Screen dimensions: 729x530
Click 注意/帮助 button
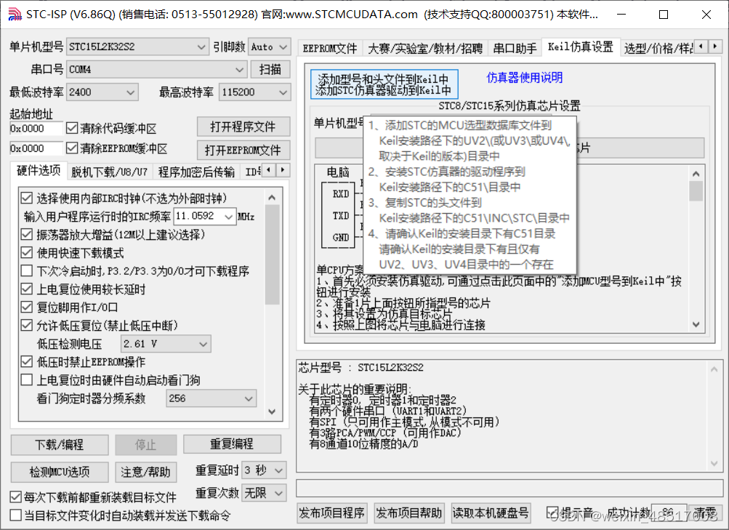click(146, 472)
